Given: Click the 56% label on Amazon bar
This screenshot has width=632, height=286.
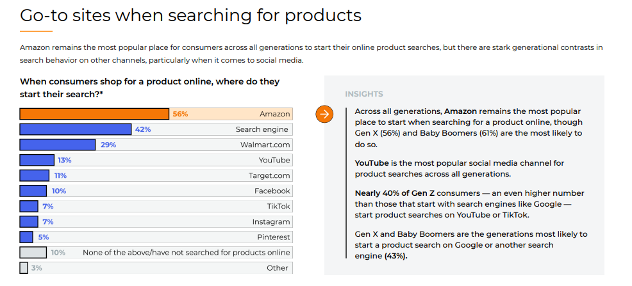Looking at the screenshot, I should tap(180, 114).
